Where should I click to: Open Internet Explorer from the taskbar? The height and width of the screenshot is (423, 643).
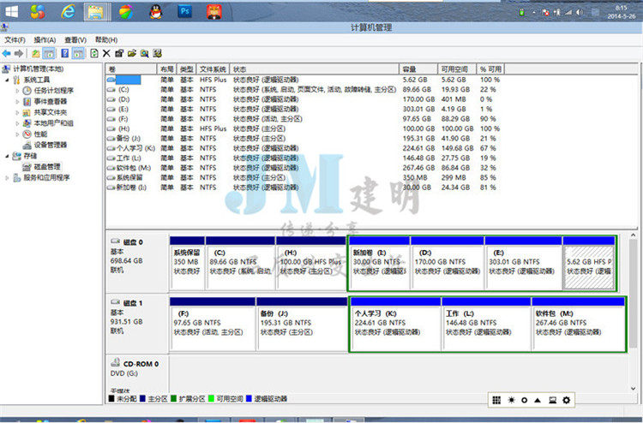68,11
